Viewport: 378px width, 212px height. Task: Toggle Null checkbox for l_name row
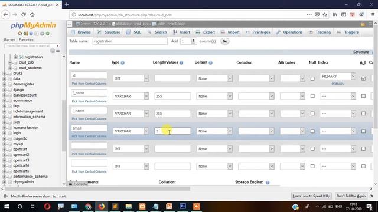point(312,114)
